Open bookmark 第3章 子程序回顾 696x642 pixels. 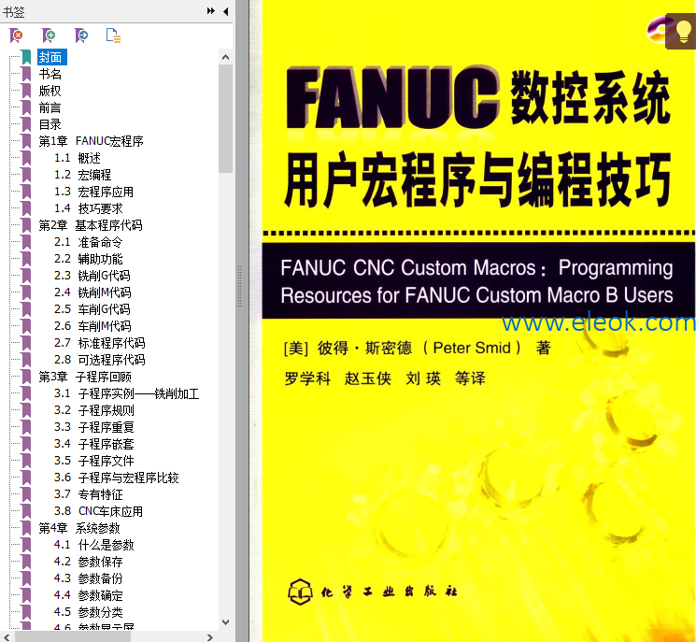pyautogui.click(x=85, y=377)
